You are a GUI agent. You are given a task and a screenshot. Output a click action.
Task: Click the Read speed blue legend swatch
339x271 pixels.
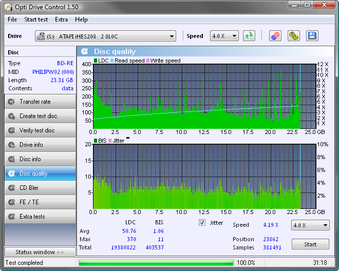click(x=112, y=61)
